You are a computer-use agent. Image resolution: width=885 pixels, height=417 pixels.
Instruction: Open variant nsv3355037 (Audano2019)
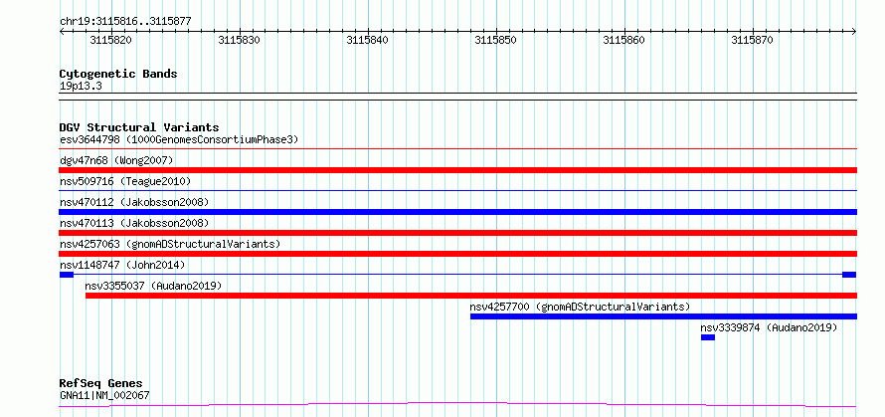click(x=153, y=286)
